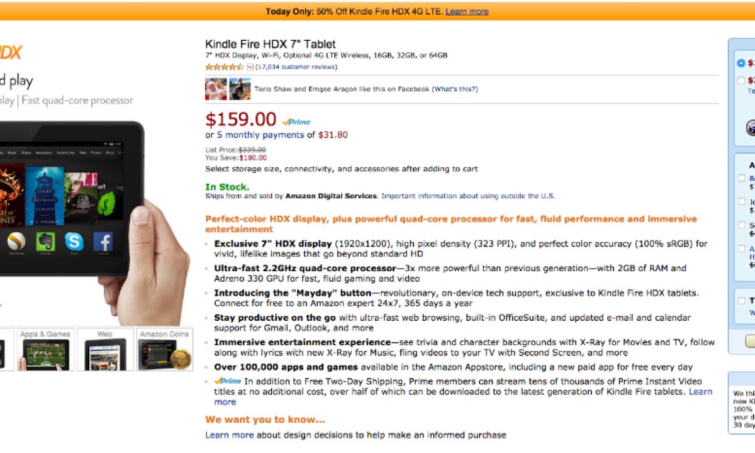Select the first price radio option

741,64
